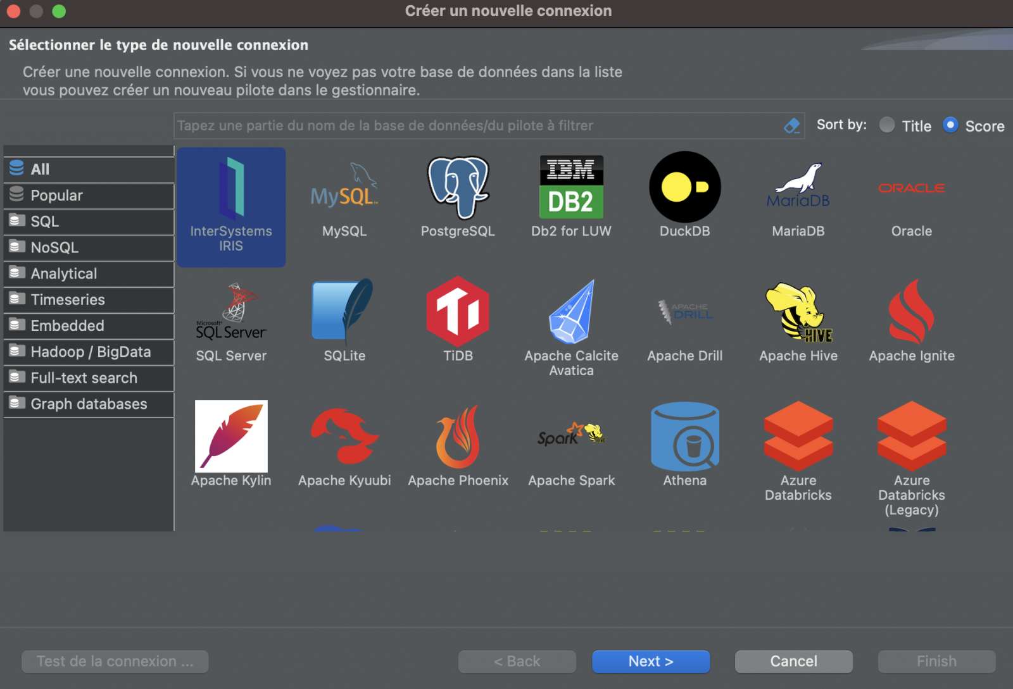Show the Popular database category
The image size is (1013, 689).
click(x=89, y=196)
